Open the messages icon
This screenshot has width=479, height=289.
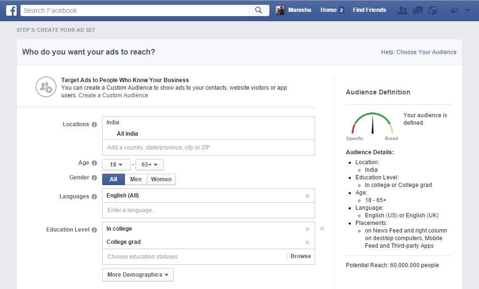coord(418,10)
